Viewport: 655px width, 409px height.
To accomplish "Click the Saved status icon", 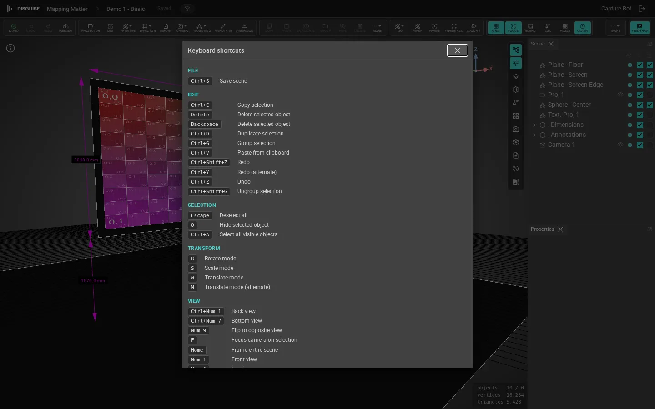I will click(14, 28).
